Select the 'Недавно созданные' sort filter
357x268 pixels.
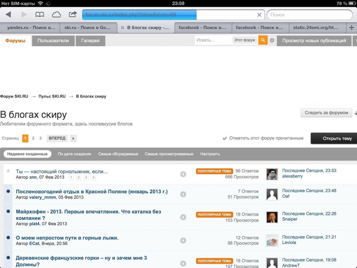pos(27,154)
